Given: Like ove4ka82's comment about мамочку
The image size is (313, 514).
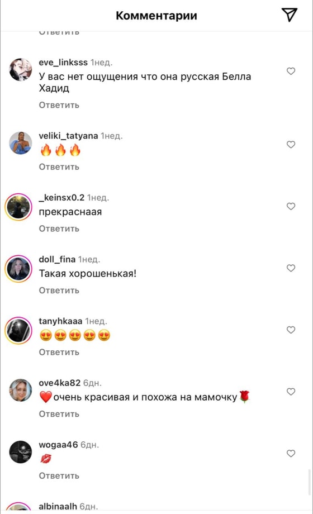Looking at the screenshot, I should 291,392.
